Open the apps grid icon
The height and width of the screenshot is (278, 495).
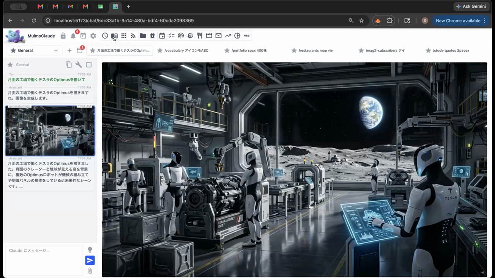124,36
